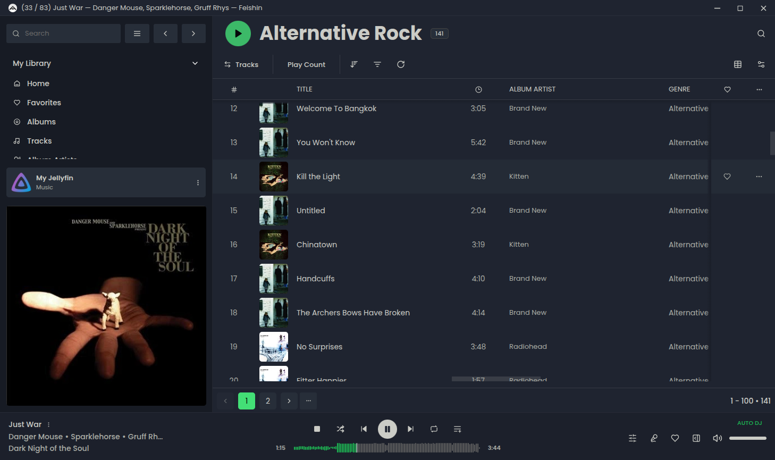This screenshot has height=460, width=775.
Task: Open My Jellyfin server options menu
Action: [x=198, y=182]
